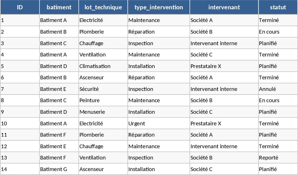Select the Intervenant interne cell in row 12

pos(214,146)
